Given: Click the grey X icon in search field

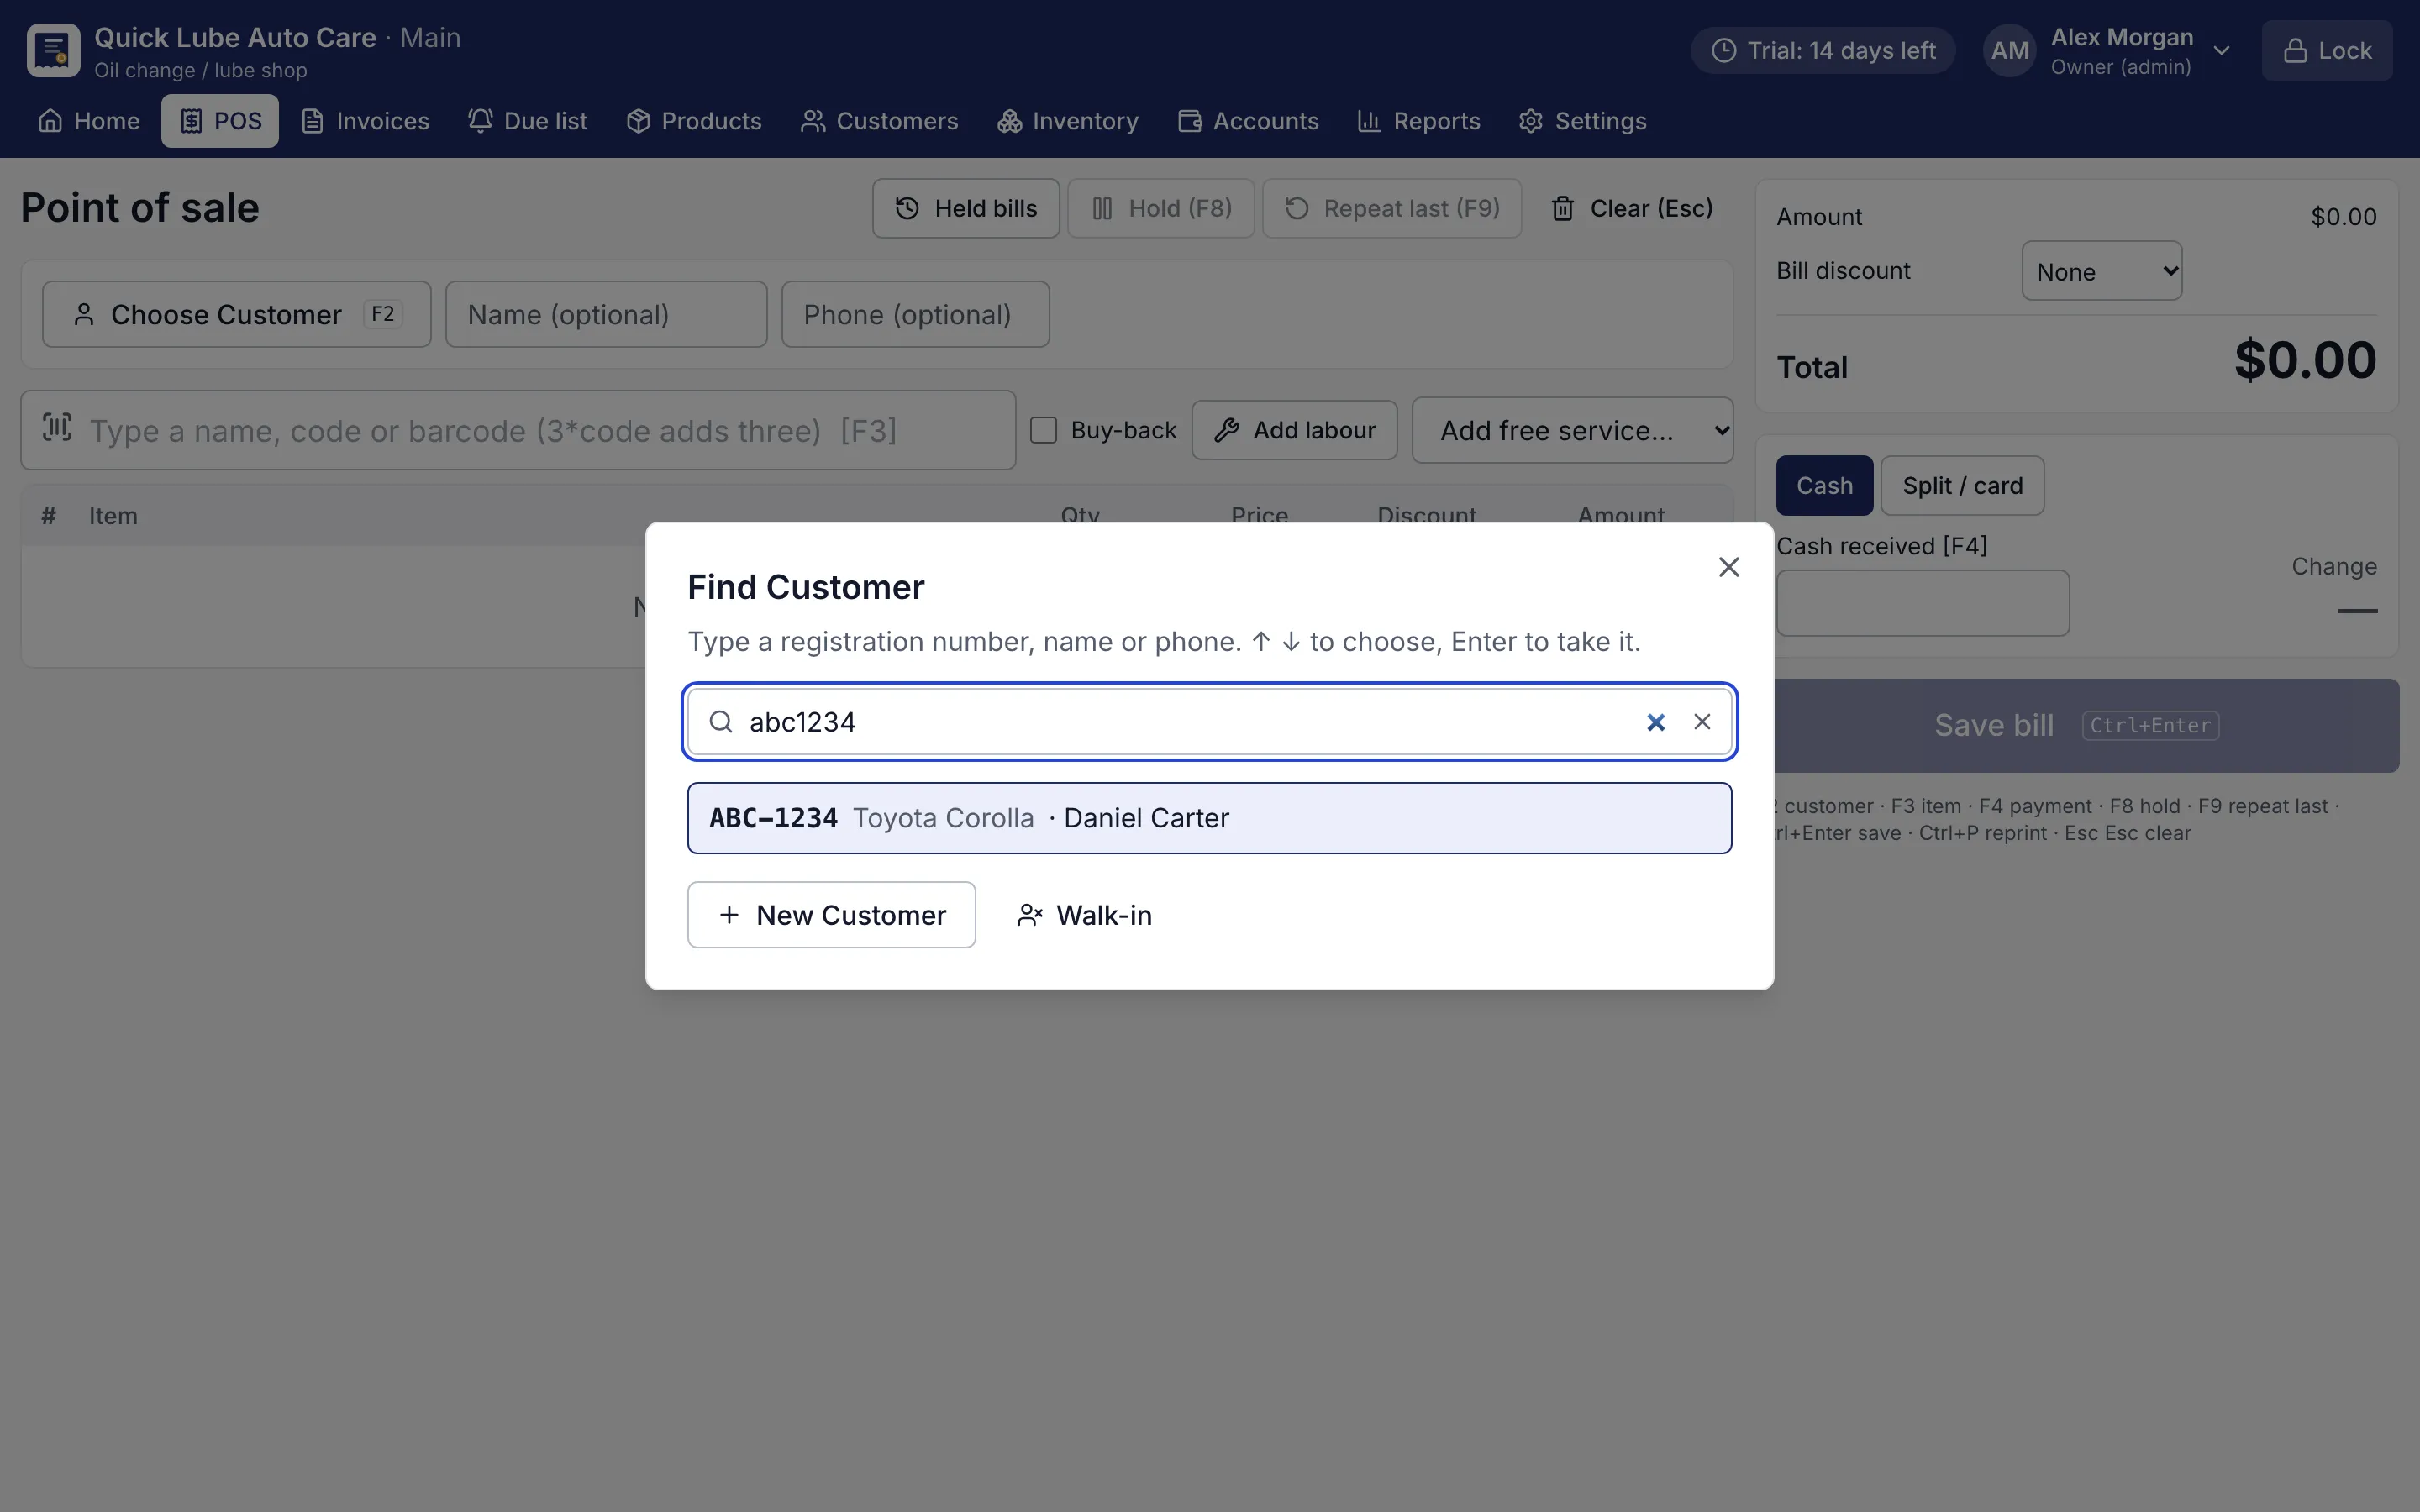Looking at the screenshot, I should click(1702, 721).
